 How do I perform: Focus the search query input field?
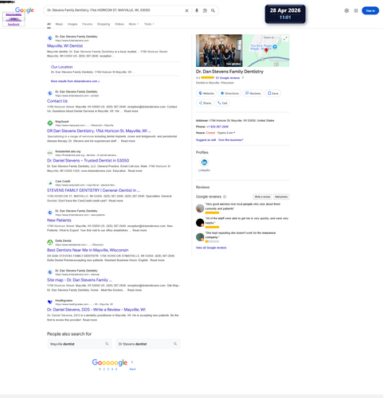point(114,10)
